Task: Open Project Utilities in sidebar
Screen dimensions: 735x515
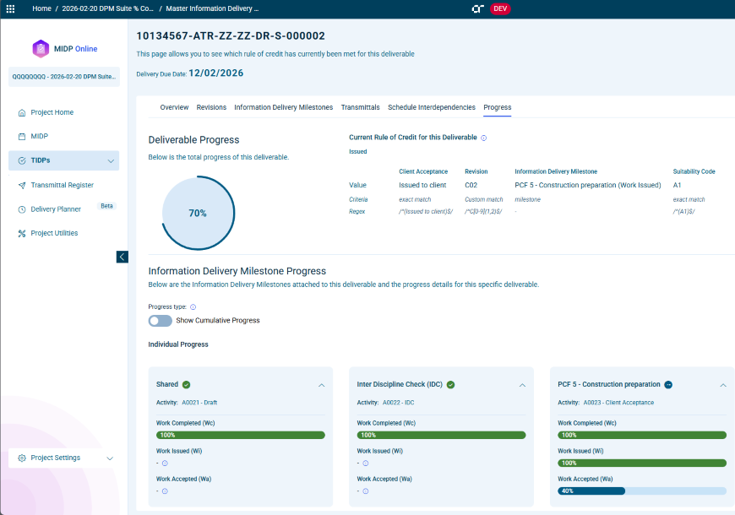Action: click(x=54, y=233)
